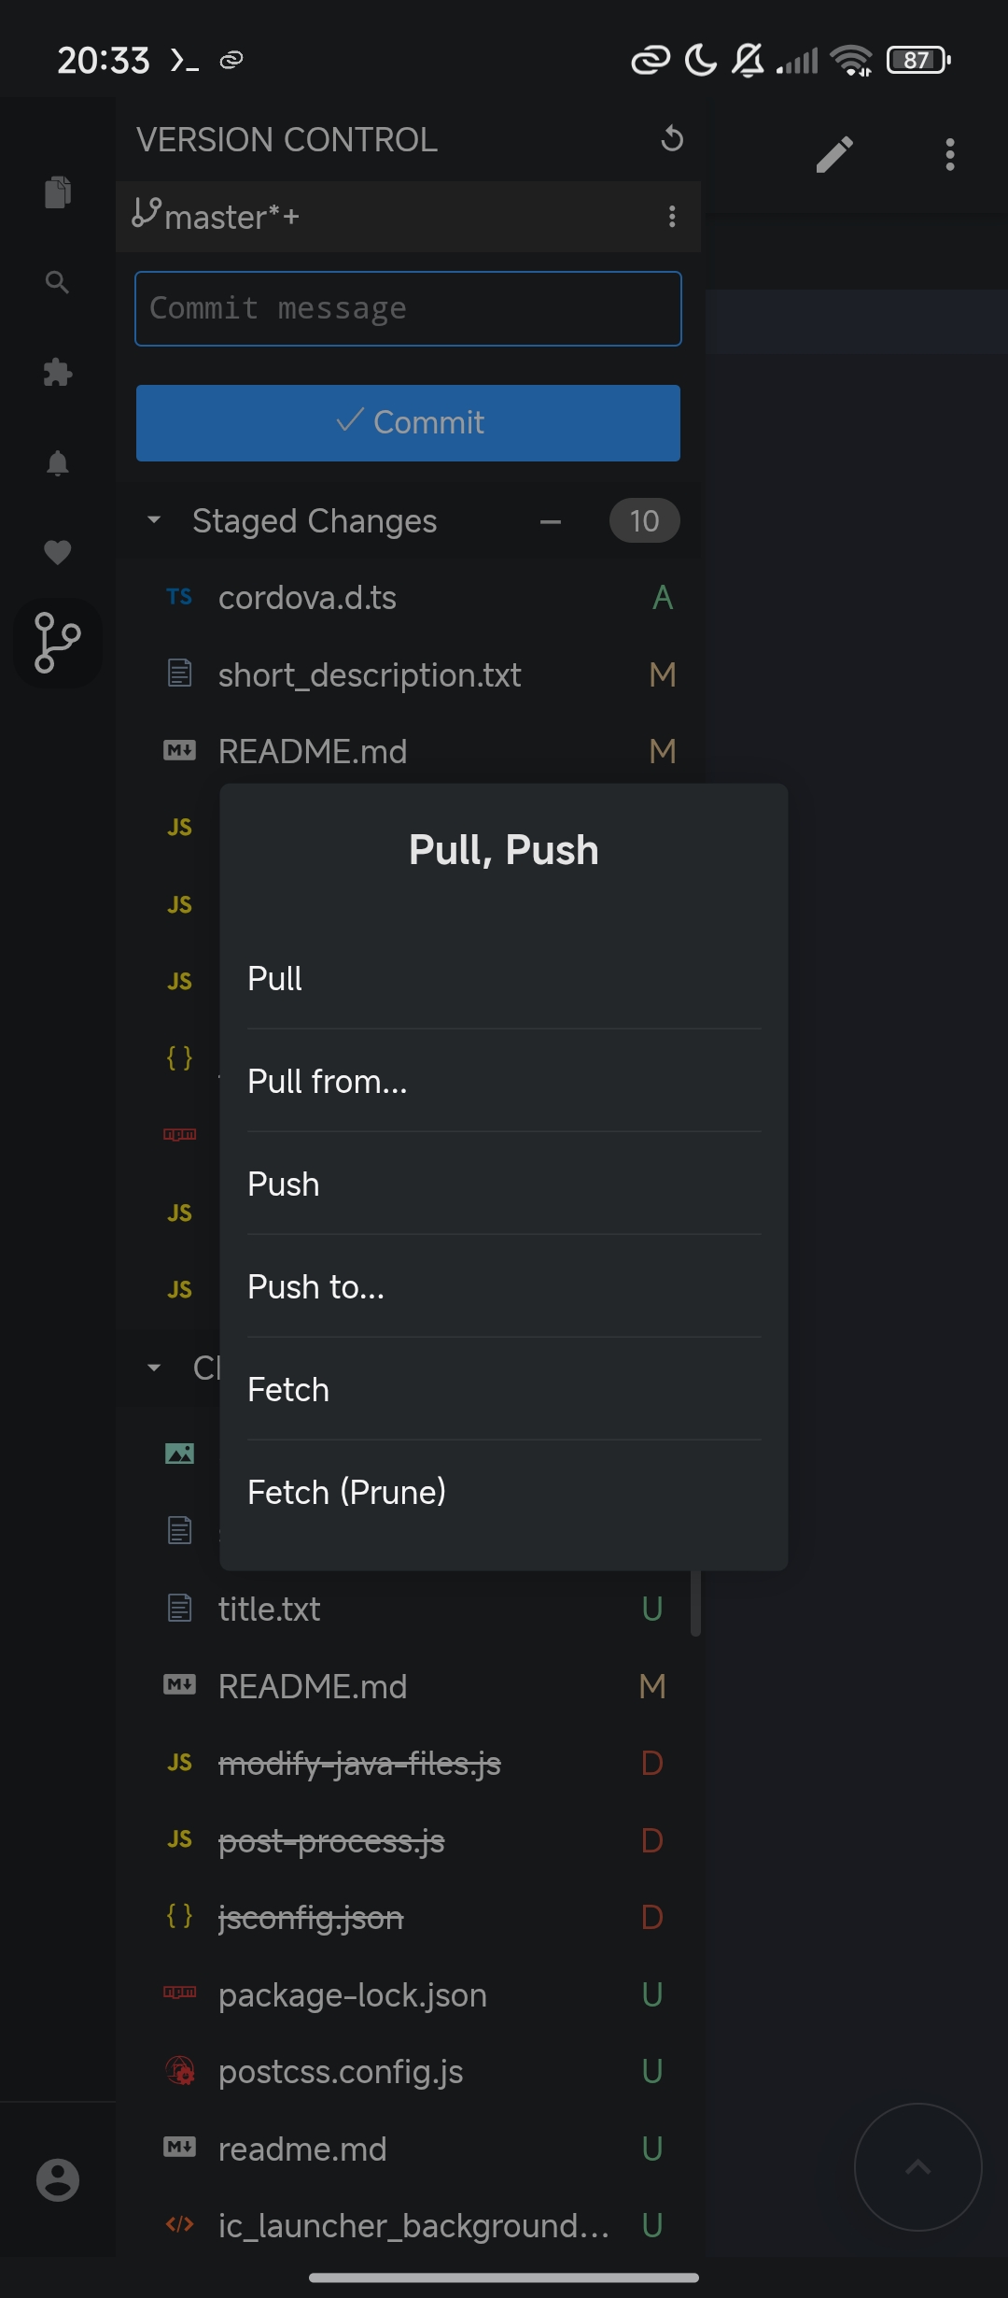This screenshot has width=1008, height=2298.
Task: Select Fetch (Prune) entry
Action: click(x=346, y=1492)
